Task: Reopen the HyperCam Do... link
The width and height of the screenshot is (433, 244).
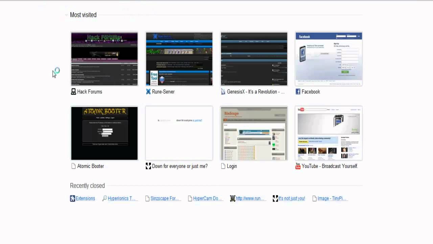Action: point(208,199)
